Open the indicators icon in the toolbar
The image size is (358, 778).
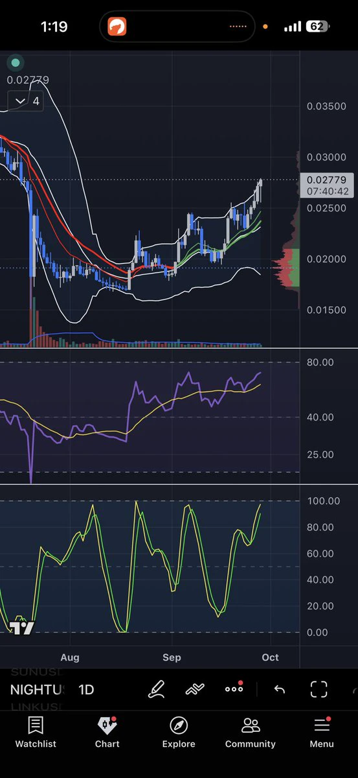pos(195,689)
